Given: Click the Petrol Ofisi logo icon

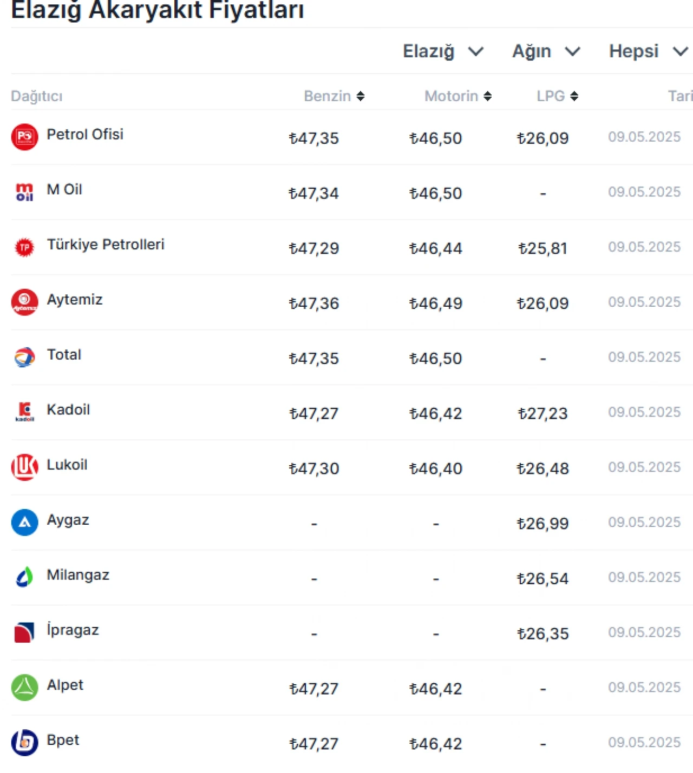Looking at the screenshot, I should (24, 137).
